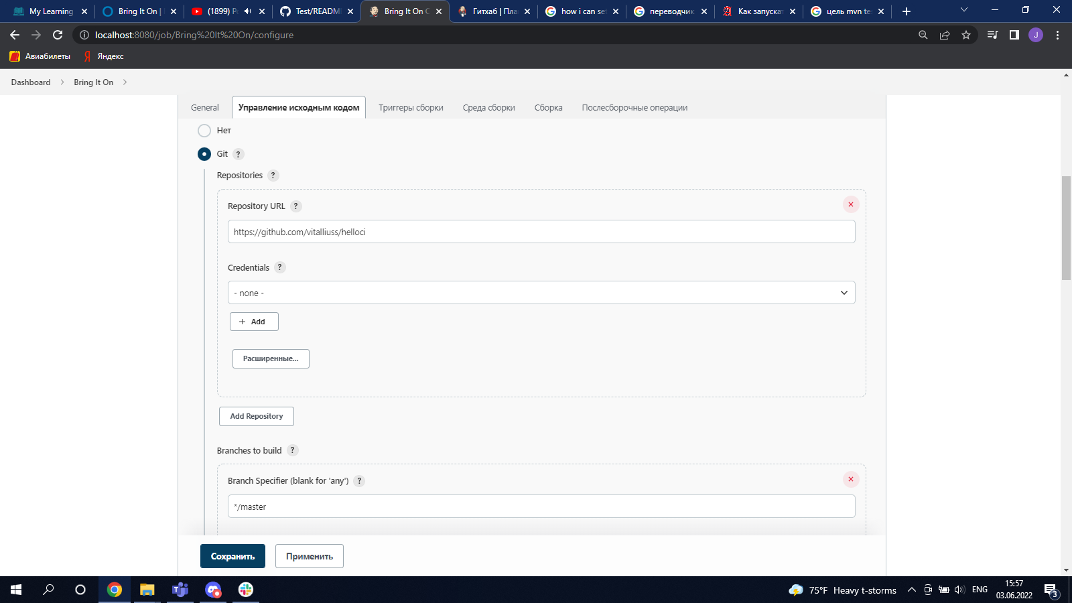Image resolution: width=1072 pixels, height=603 pixels.
Task: Click the Branch Specifier input field
Action: click(541, 507)
